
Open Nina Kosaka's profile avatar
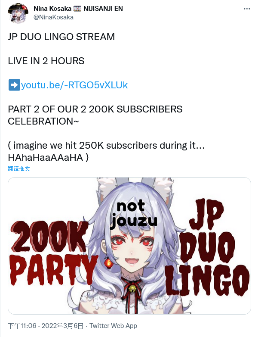[x=18, y=13]
